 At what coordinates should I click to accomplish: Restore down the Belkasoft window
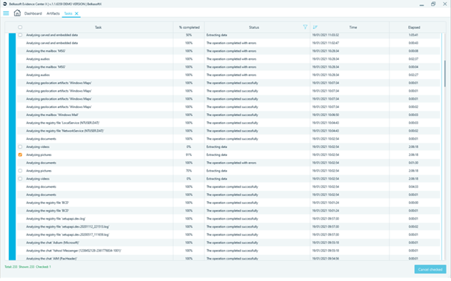pyautogui.click(x=433, y=4)
